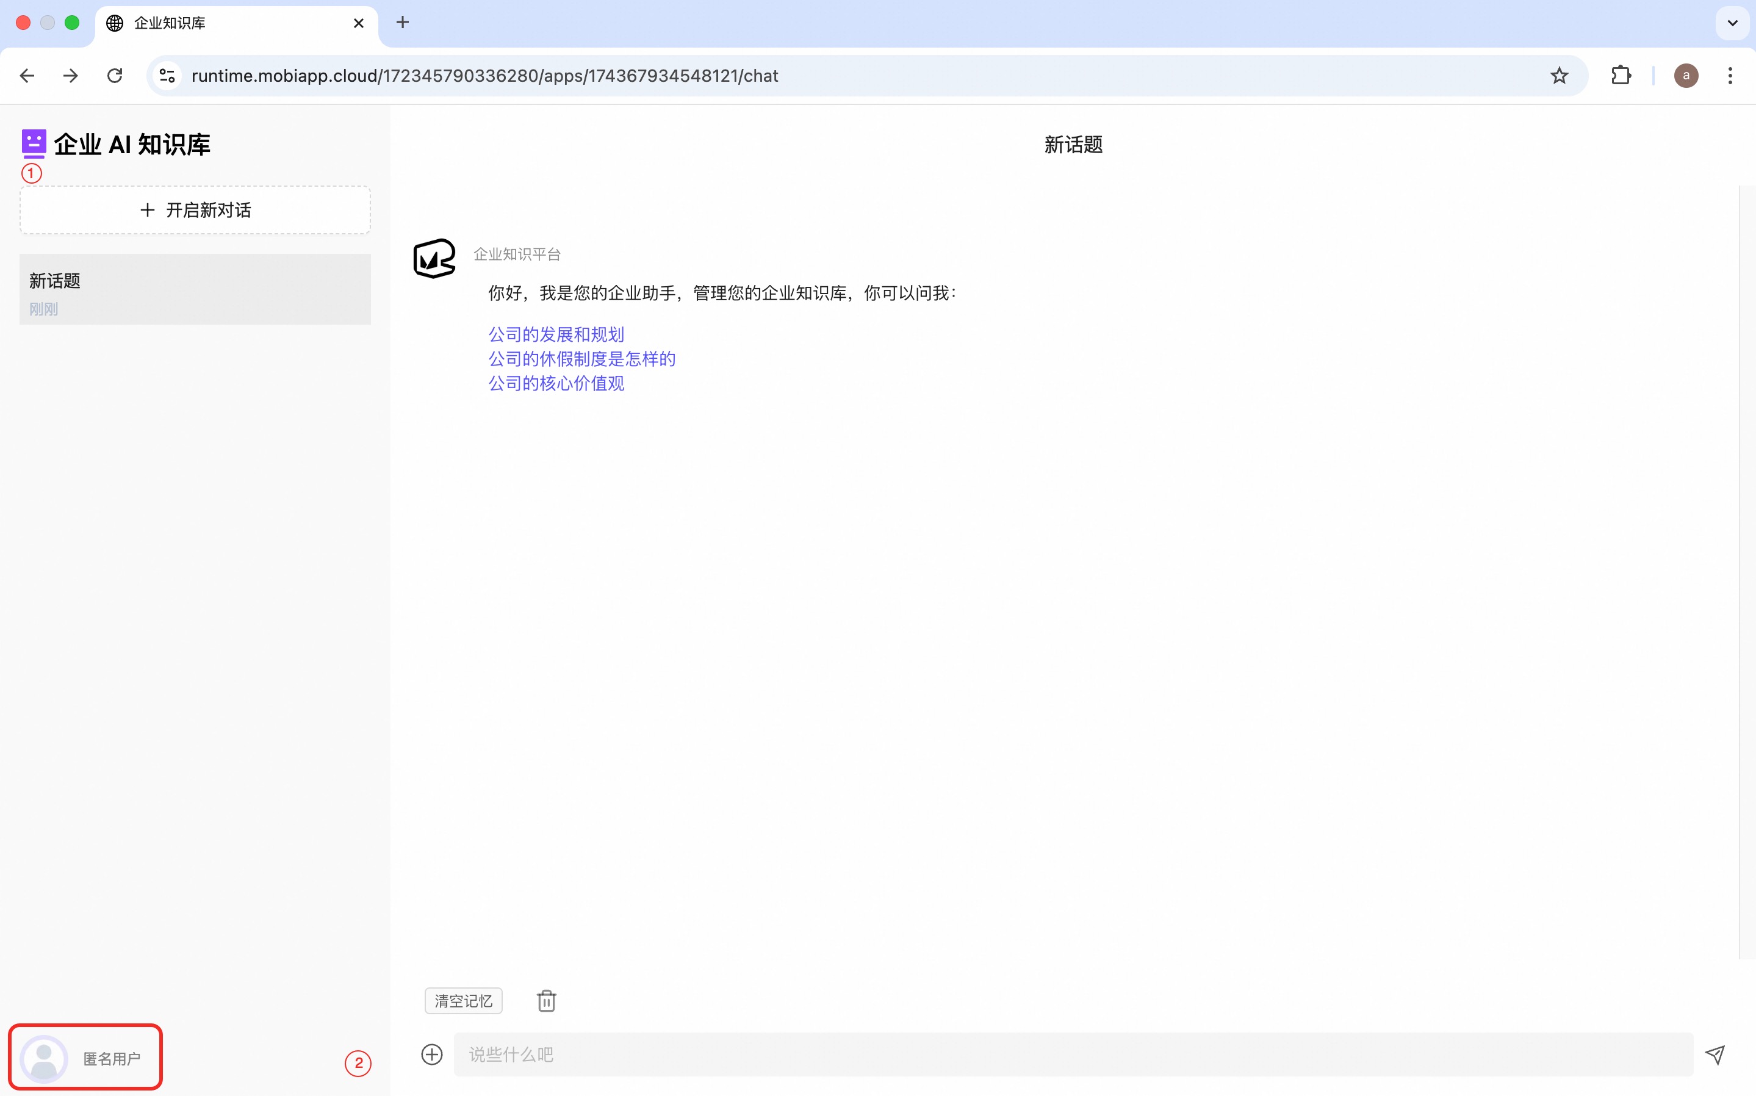Open a new browser tab

[403, 23]
